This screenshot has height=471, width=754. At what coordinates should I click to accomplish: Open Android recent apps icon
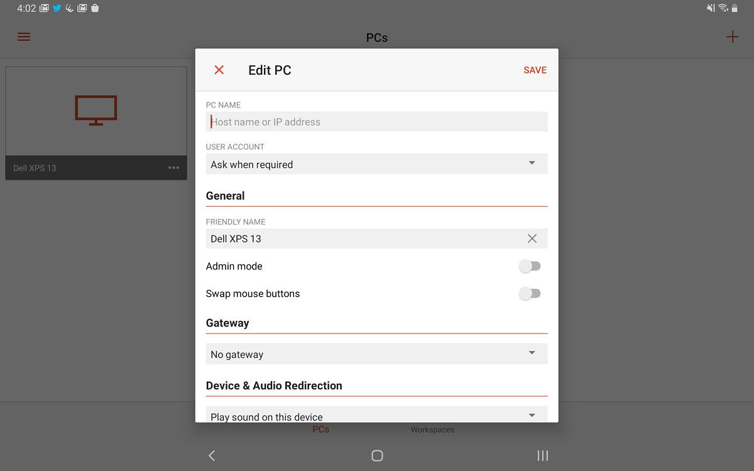click(543, 456)
